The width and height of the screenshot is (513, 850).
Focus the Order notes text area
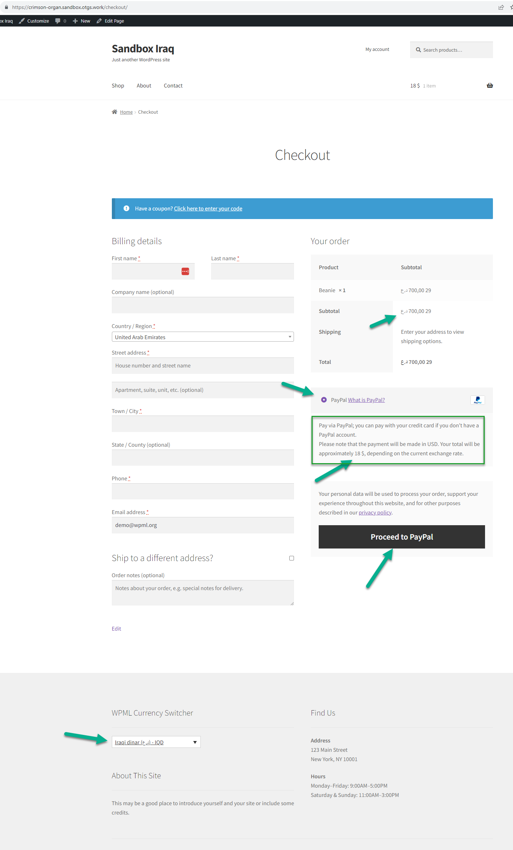click(x=203, y=593)
